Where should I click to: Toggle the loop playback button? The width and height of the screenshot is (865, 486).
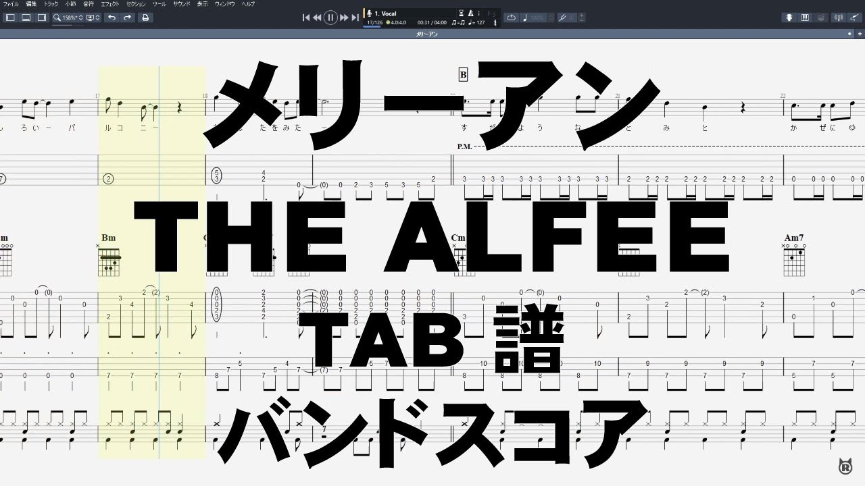tap(512, 18)
